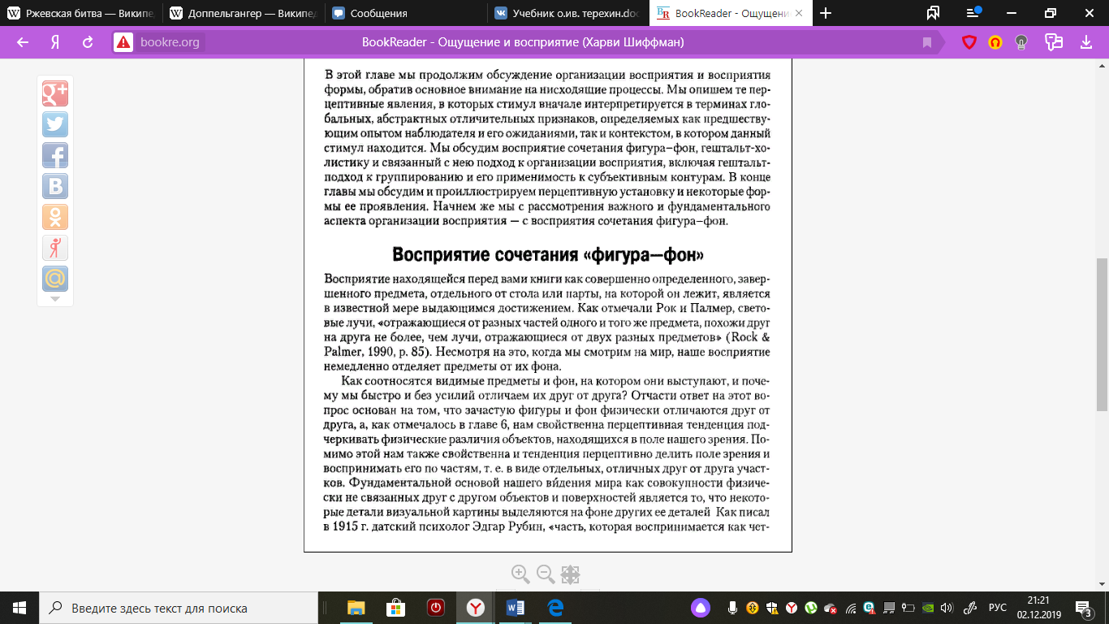Close the BookReader tab
This screenshot has height=624, width=1109.
(797, 14)
